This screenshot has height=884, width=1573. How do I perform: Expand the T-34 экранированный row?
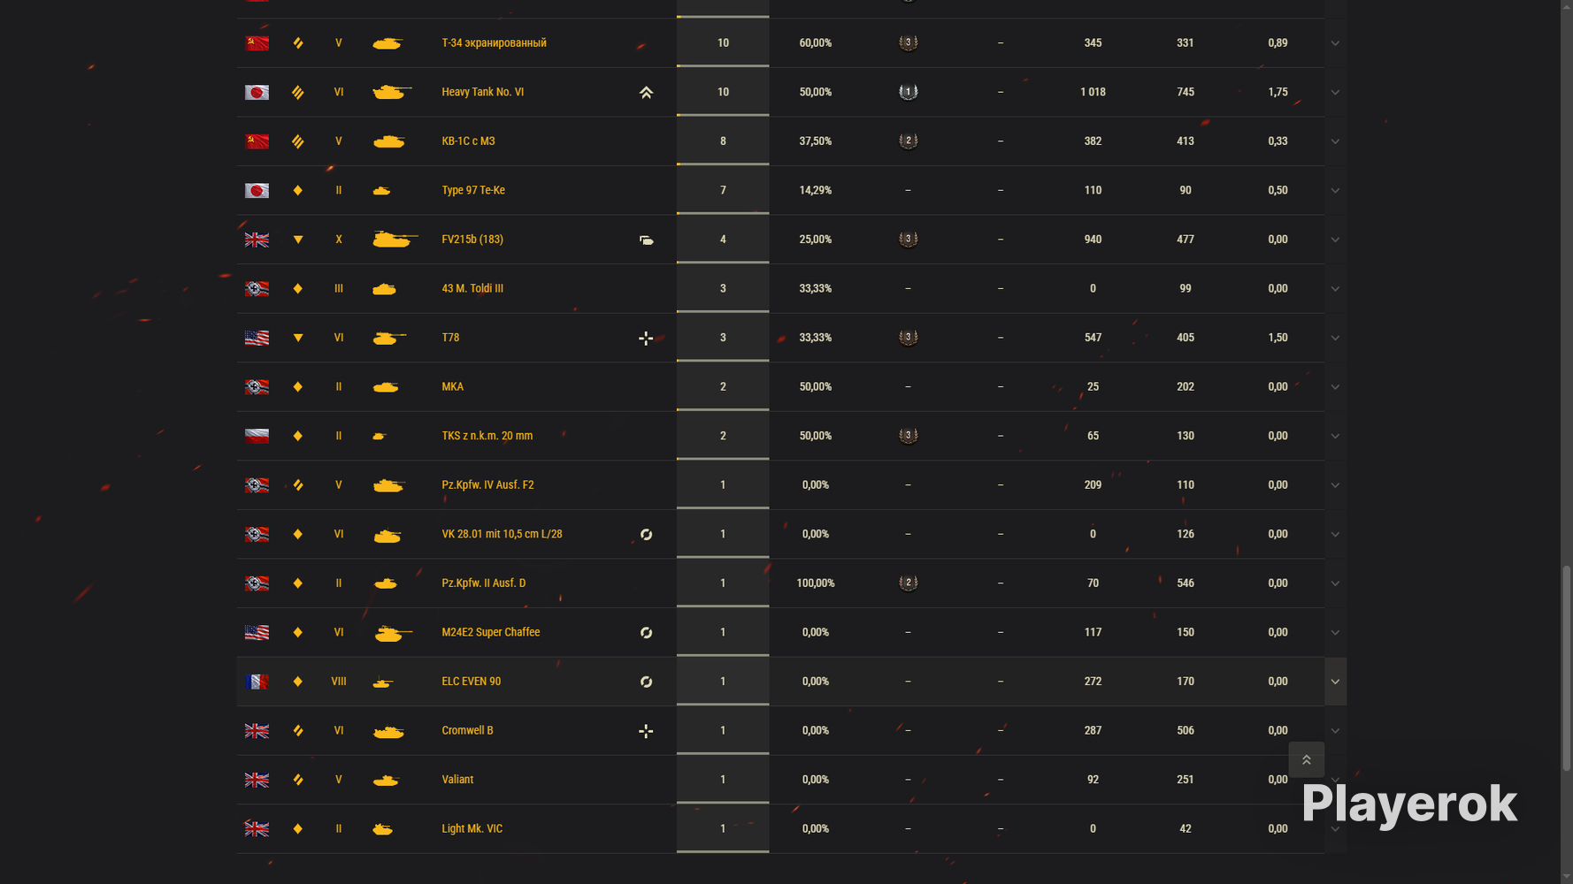tap(1335, 42)
